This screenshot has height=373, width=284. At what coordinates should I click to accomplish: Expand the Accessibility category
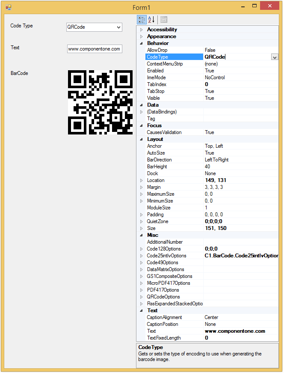142,30
